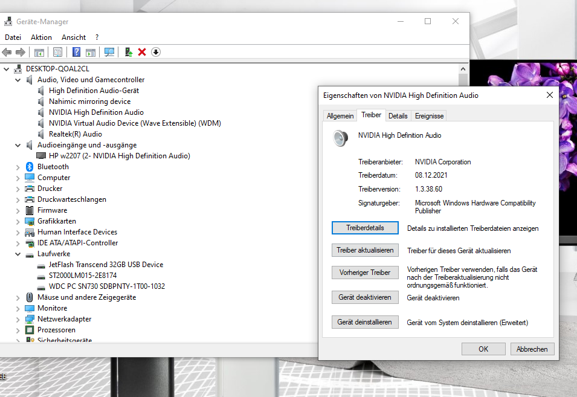This screenshot has height=397, width=577.
Task: Collapse the DESKTOP-QOAL2CL root node
Action: click(6, 69)
